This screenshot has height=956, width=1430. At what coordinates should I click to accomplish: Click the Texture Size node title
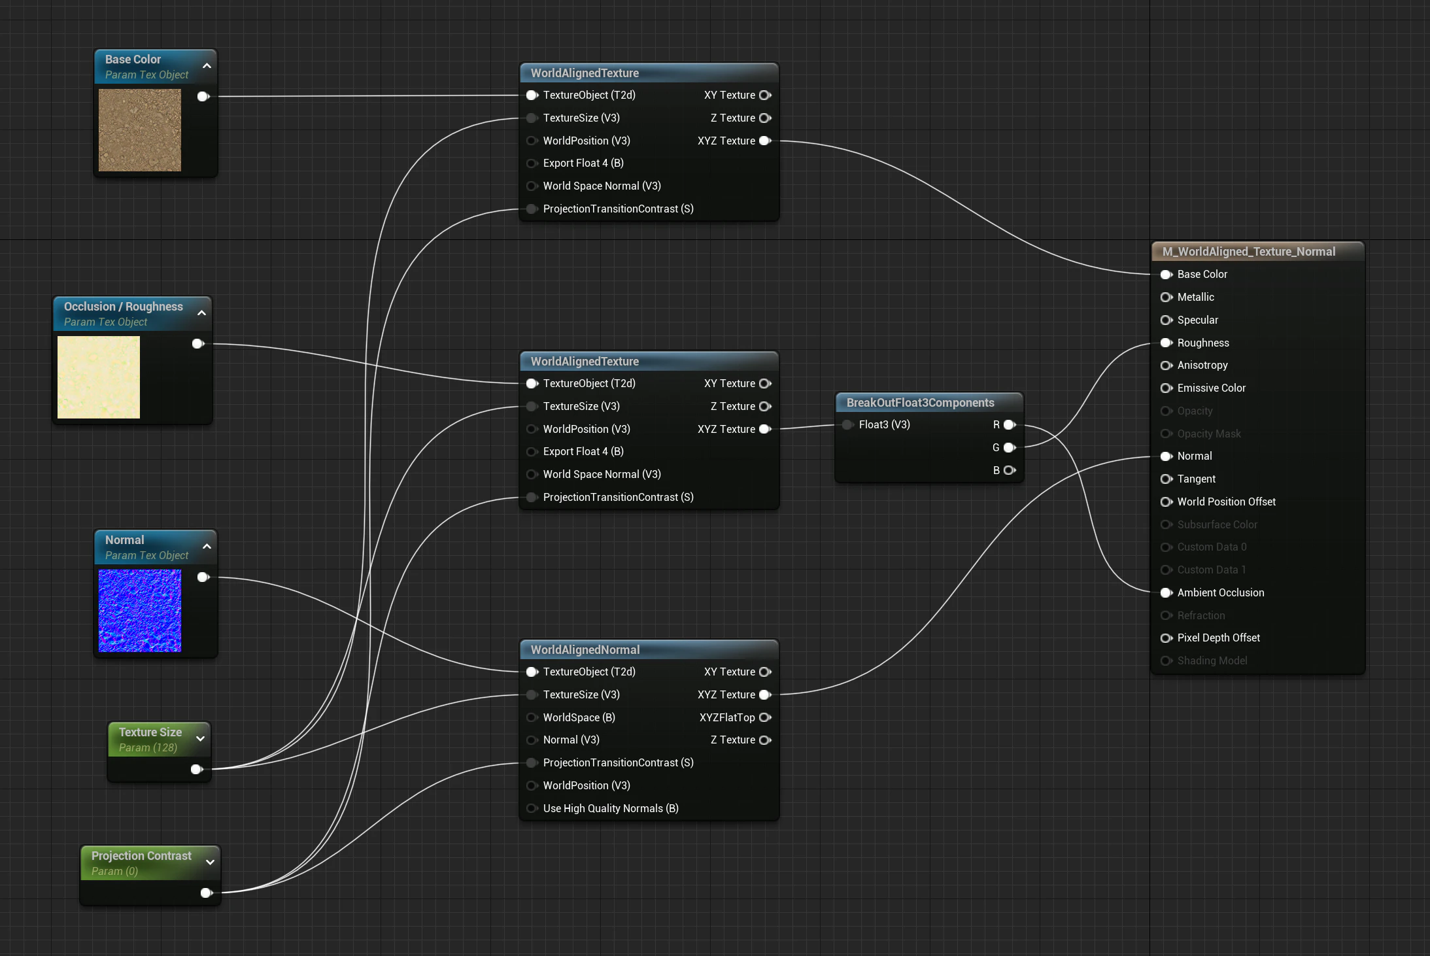(150, 732)
